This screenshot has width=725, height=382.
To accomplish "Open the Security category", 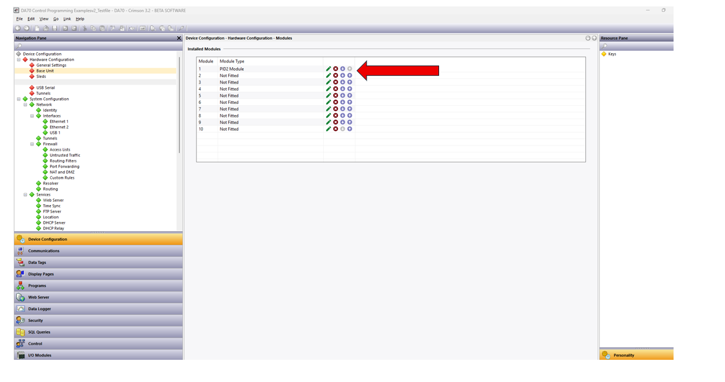I will click(98, 320).
